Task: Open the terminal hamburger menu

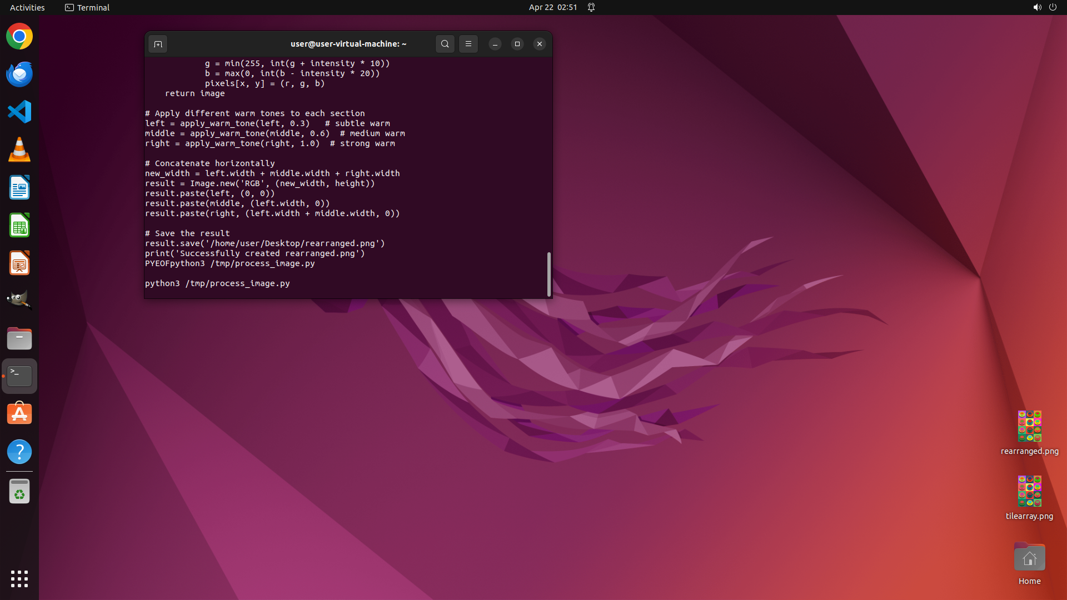Action: (x=468, y=44)
